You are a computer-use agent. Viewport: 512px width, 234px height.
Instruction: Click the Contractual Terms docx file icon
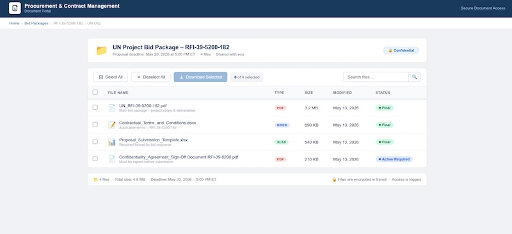click(111, 125)
